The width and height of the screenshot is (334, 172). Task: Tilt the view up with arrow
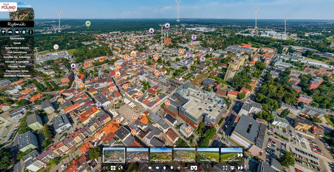tap(165, 168)
